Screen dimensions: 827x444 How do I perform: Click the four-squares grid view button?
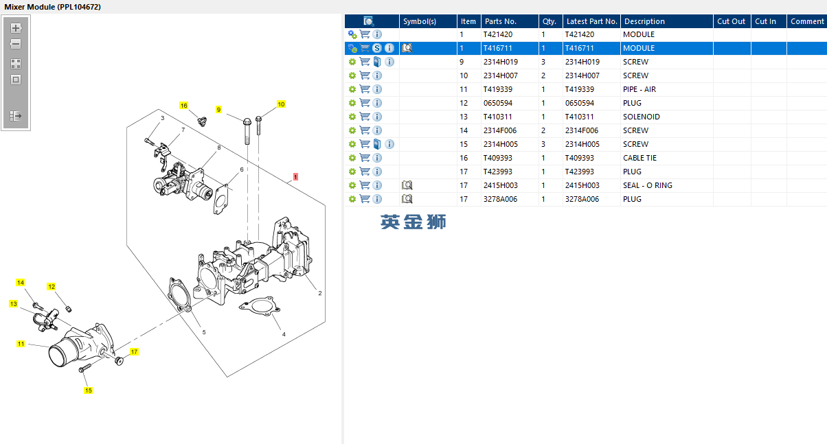pos(16,63)
